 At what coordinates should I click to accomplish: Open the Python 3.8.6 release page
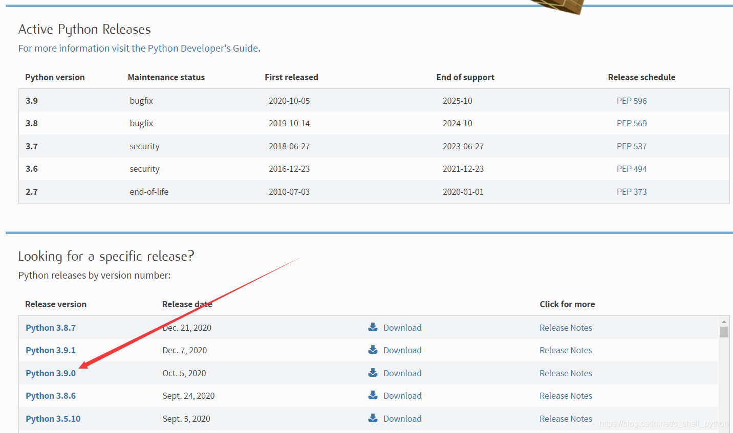pos(51,396)
